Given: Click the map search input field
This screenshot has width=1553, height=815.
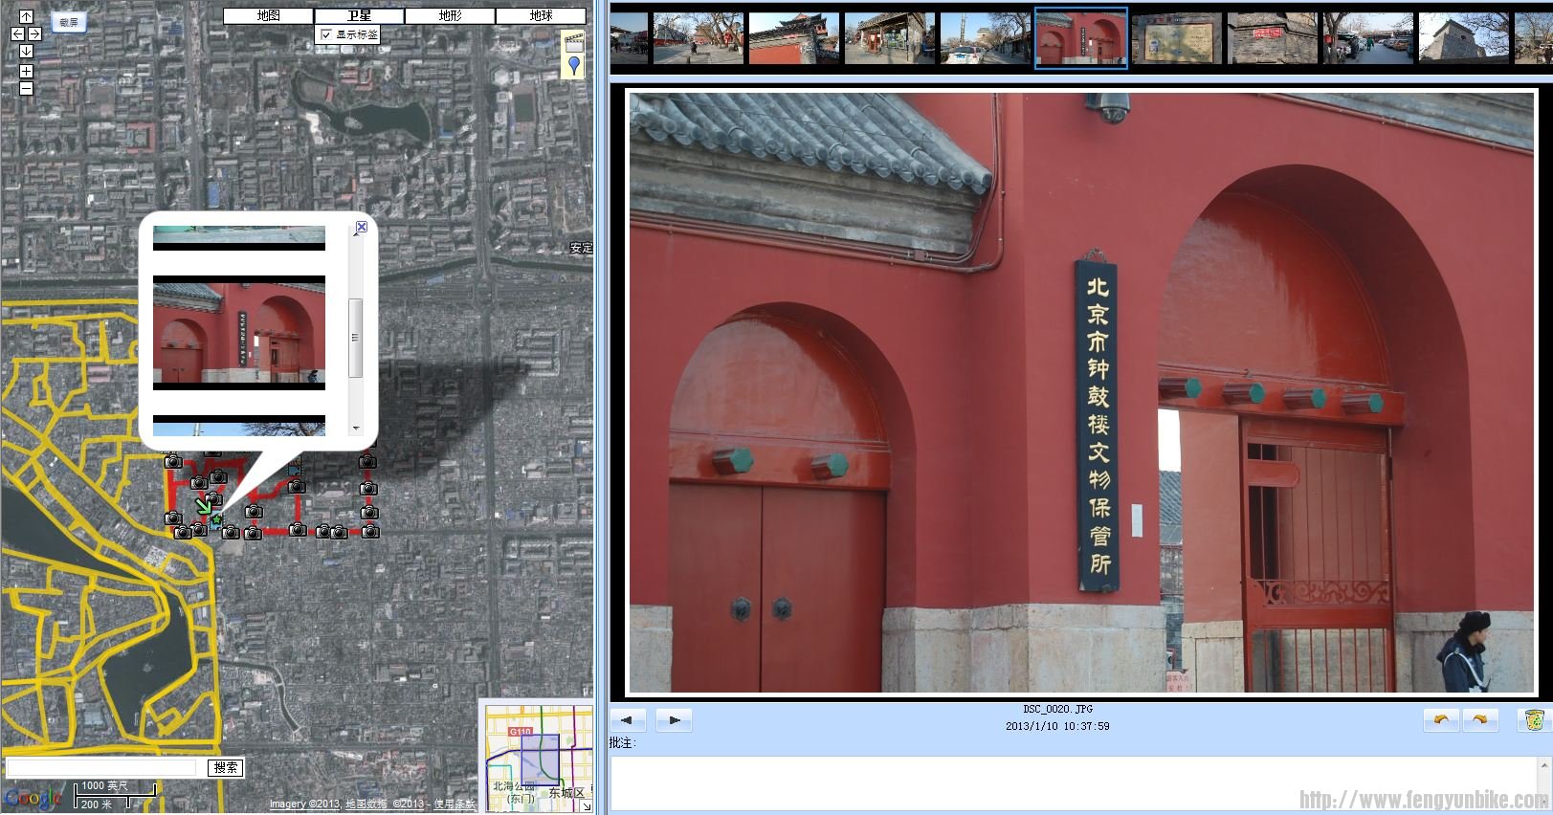Looking at the screenshot, I should pos(103,767).
